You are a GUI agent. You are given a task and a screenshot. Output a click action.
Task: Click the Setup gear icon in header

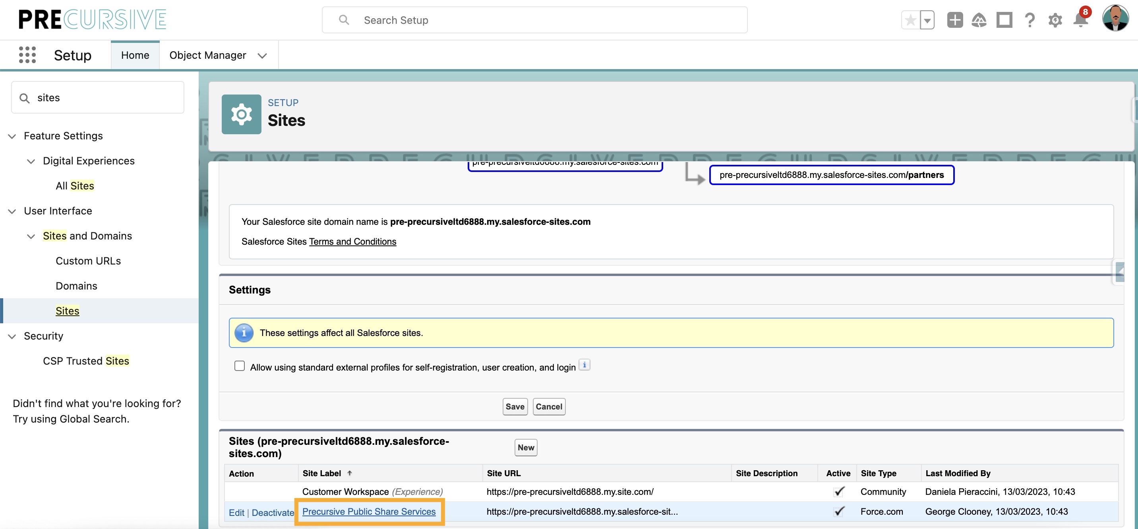click(x=1055, y=20)
